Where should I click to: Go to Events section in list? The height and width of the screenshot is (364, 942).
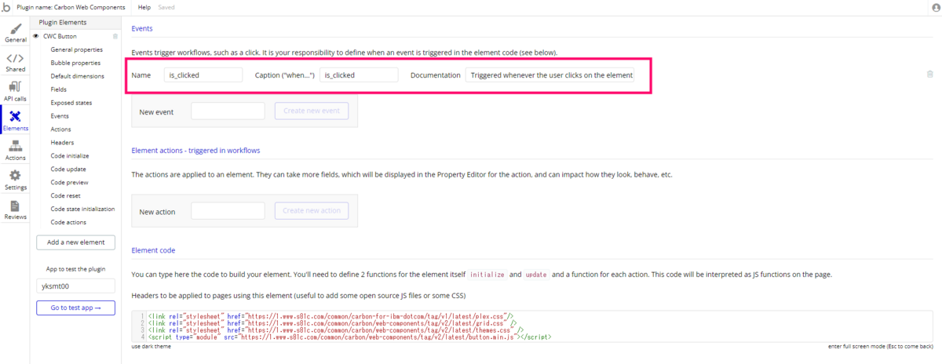[60, 116]
